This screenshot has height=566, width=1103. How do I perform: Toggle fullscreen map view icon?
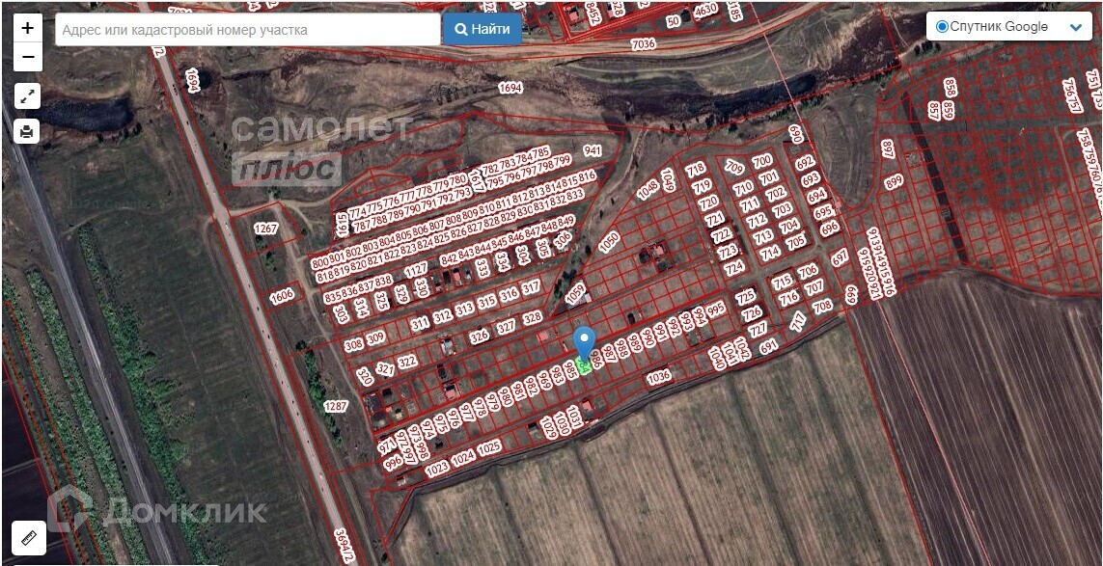[x=27, y=96]
